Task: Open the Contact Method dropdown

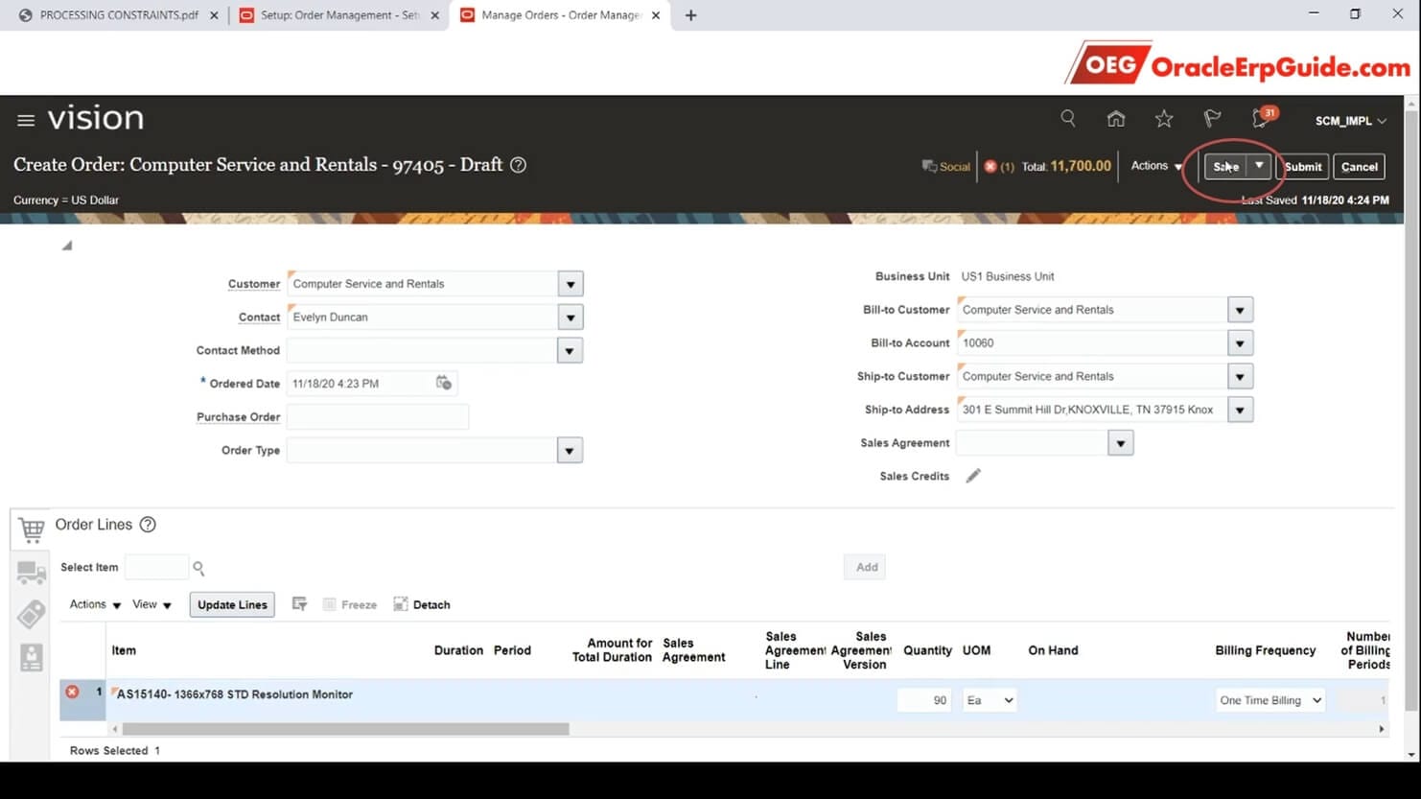Action: click(570, 350)
